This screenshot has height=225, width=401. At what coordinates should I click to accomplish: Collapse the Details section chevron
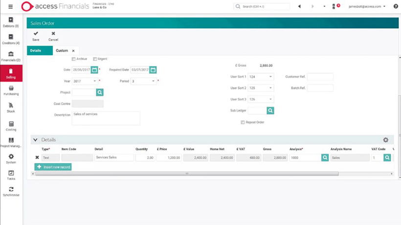click(35, 140)
